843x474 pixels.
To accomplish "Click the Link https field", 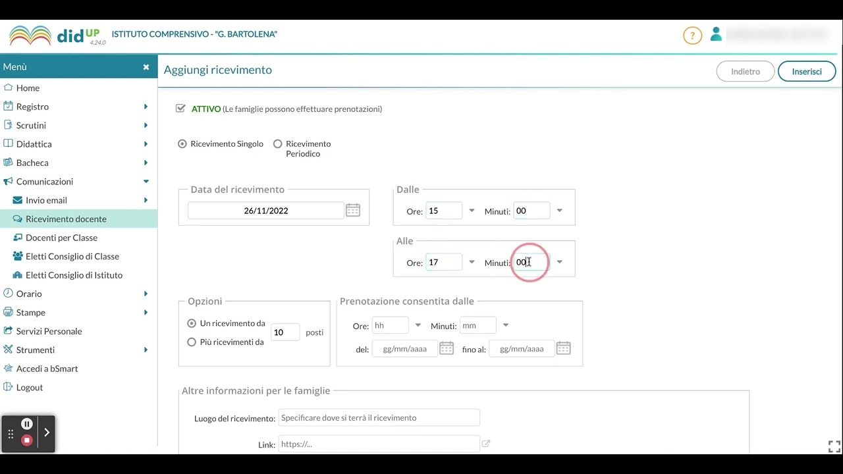I will pos(379,444).
